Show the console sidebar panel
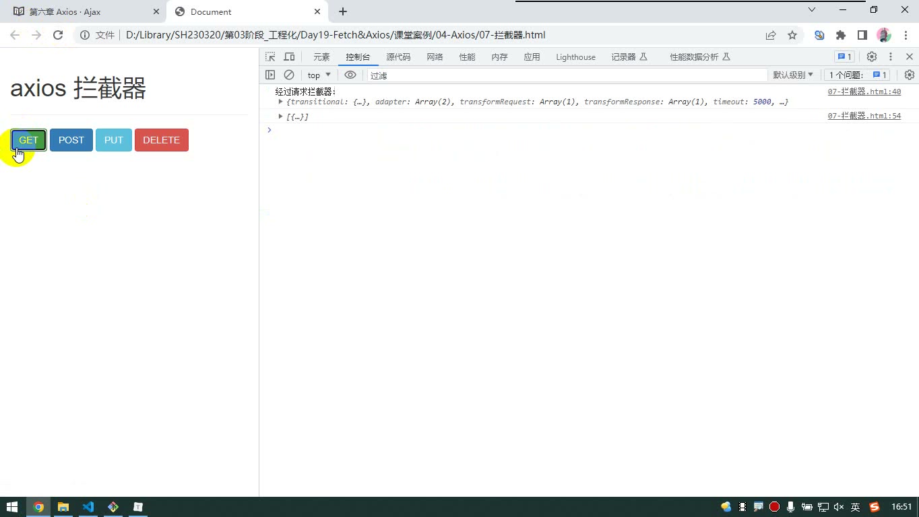The height and width of the screenshot is (517, 919). [x=270, y=75]
